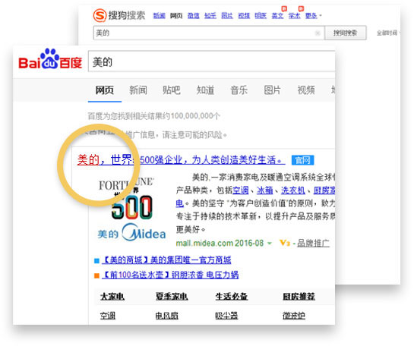The image size is (414, 346).
Task: Open the 品牌推广 link
Action: 313,243
